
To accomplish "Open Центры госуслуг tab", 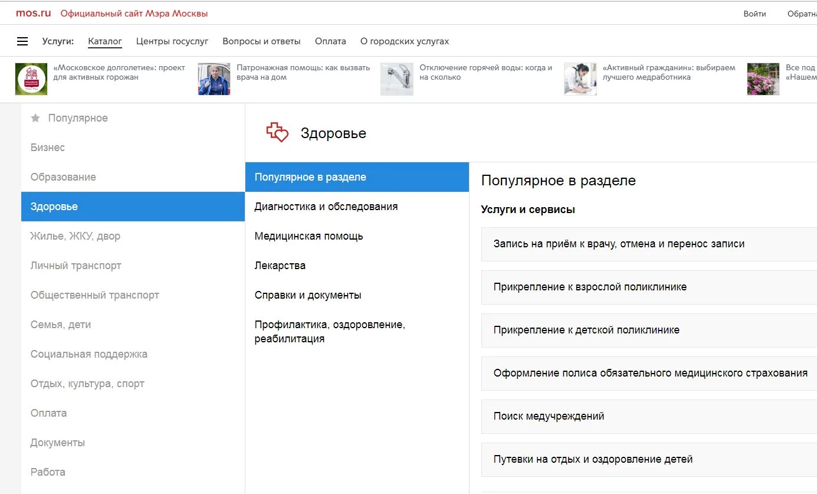I will (x=172, y=41).
